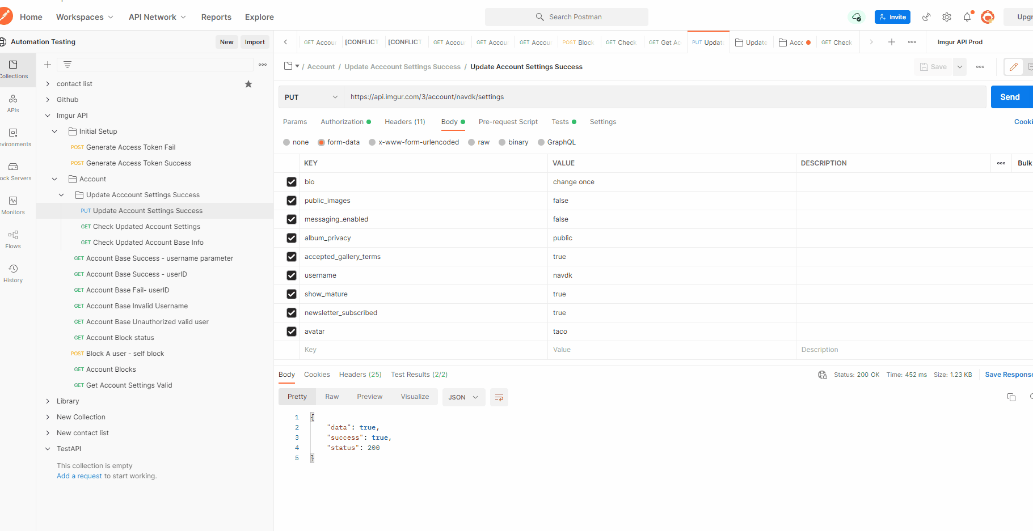Click the Invite button
1033x531 pixels.
coord(892,17)
